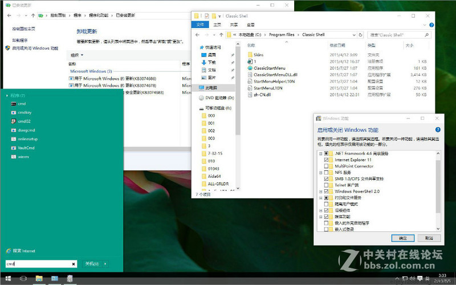Screen dimensions: 456x285
Task: Uncheck Internet Explorer 11 feature
Action: pyautogui.click(x=326, y=160)
